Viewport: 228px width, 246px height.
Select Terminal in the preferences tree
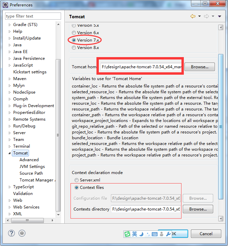22,146
